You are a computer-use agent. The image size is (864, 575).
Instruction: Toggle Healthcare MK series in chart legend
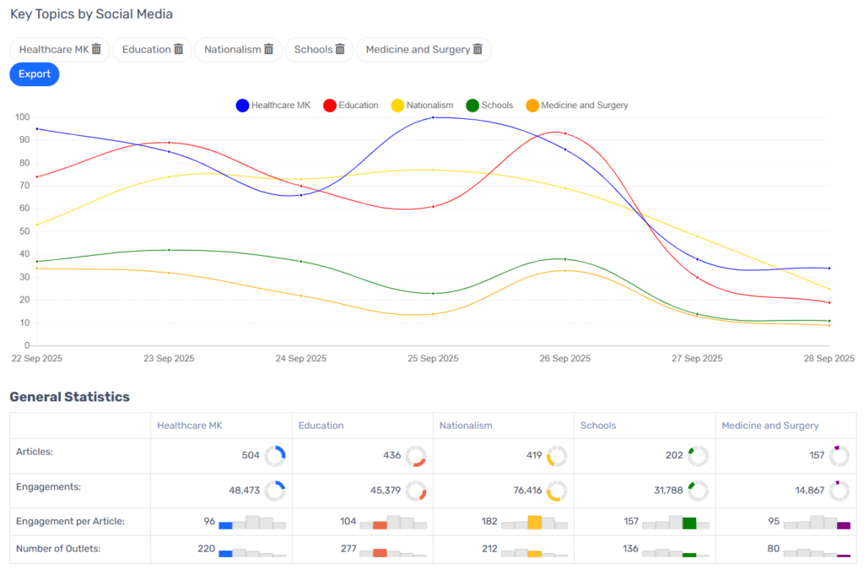pyautogui.click(x=273, y=106)
